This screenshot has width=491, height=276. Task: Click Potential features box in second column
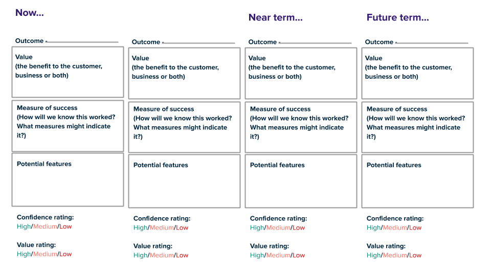click(x=184, y=180)
